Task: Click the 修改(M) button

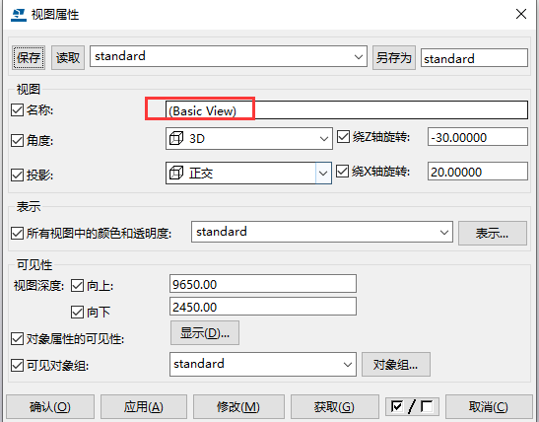Action: 238,407
